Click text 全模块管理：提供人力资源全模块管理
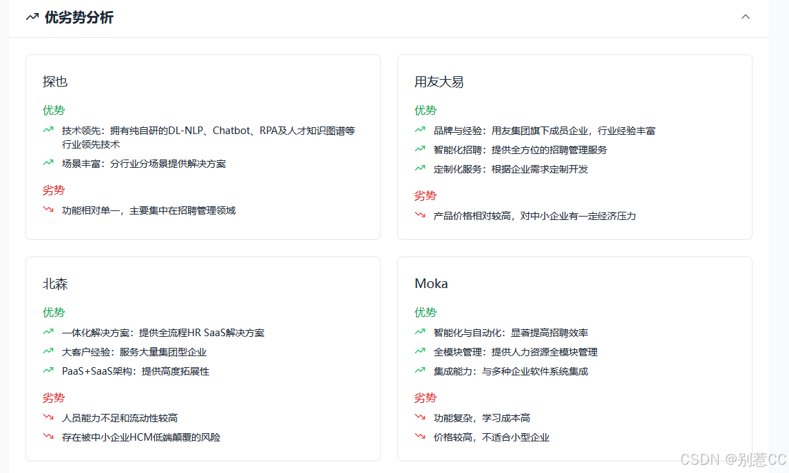 click(516, 352)
